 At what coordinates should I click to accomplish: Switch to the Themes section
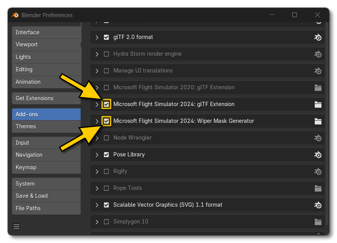(x=46, y=126)
